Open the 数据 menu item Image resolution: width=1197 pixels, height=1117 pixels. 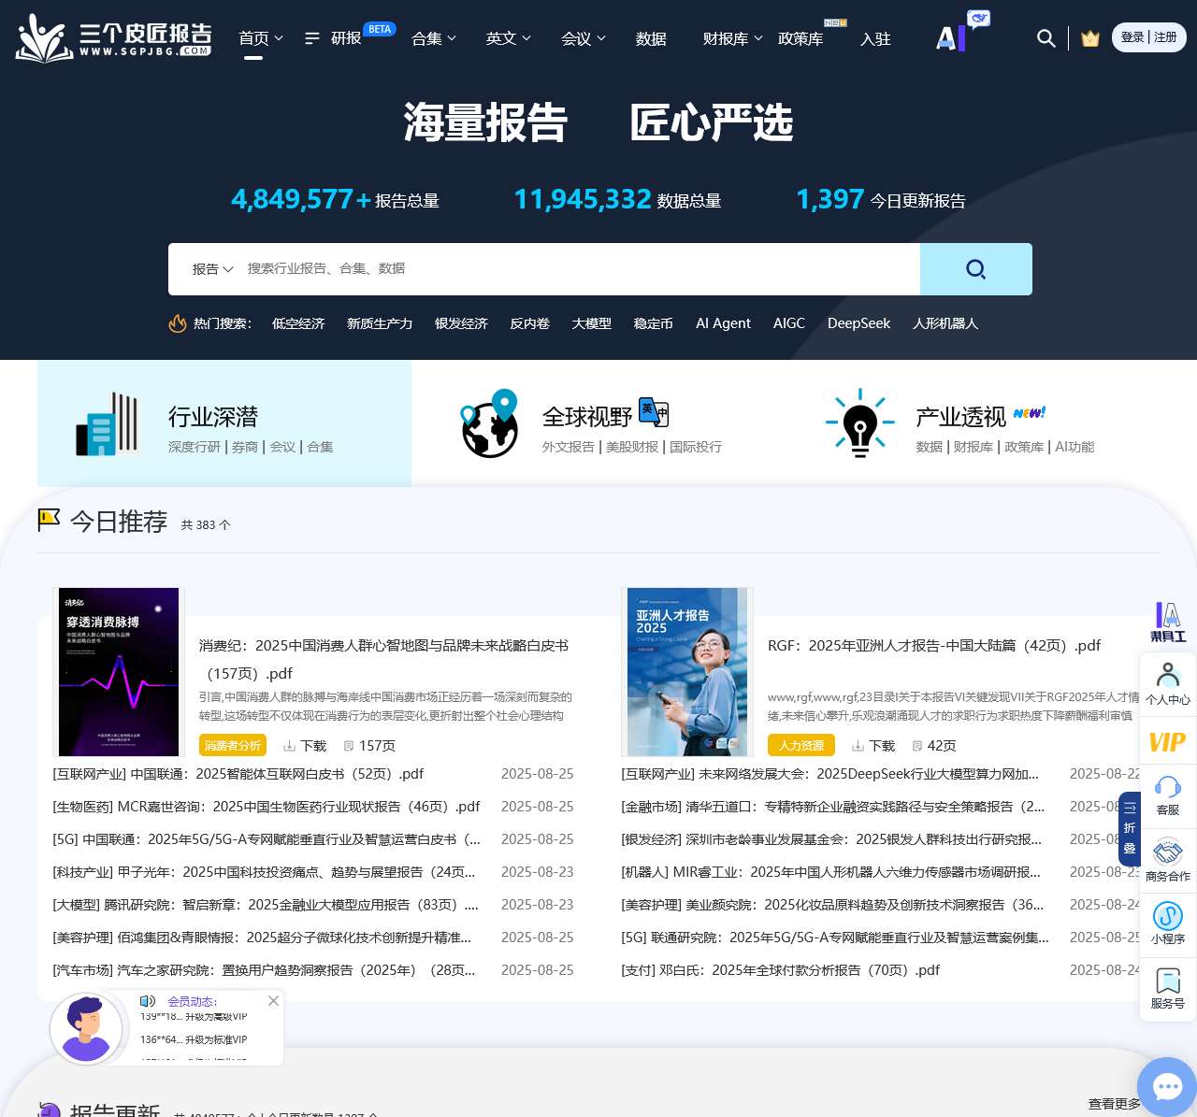(x=651, y=38)
